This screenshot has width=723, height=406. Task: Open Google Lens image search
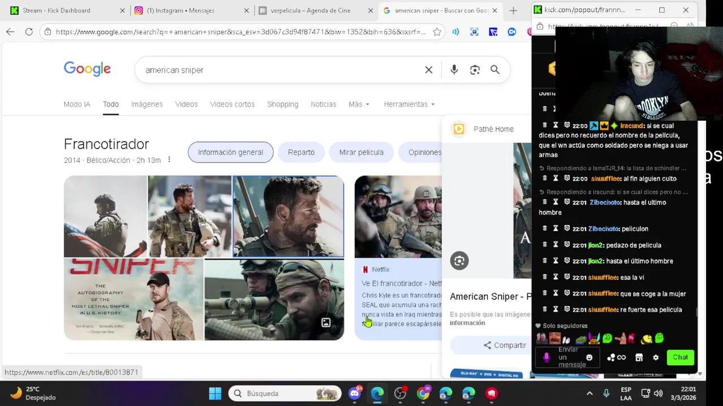tap(474, 70)
